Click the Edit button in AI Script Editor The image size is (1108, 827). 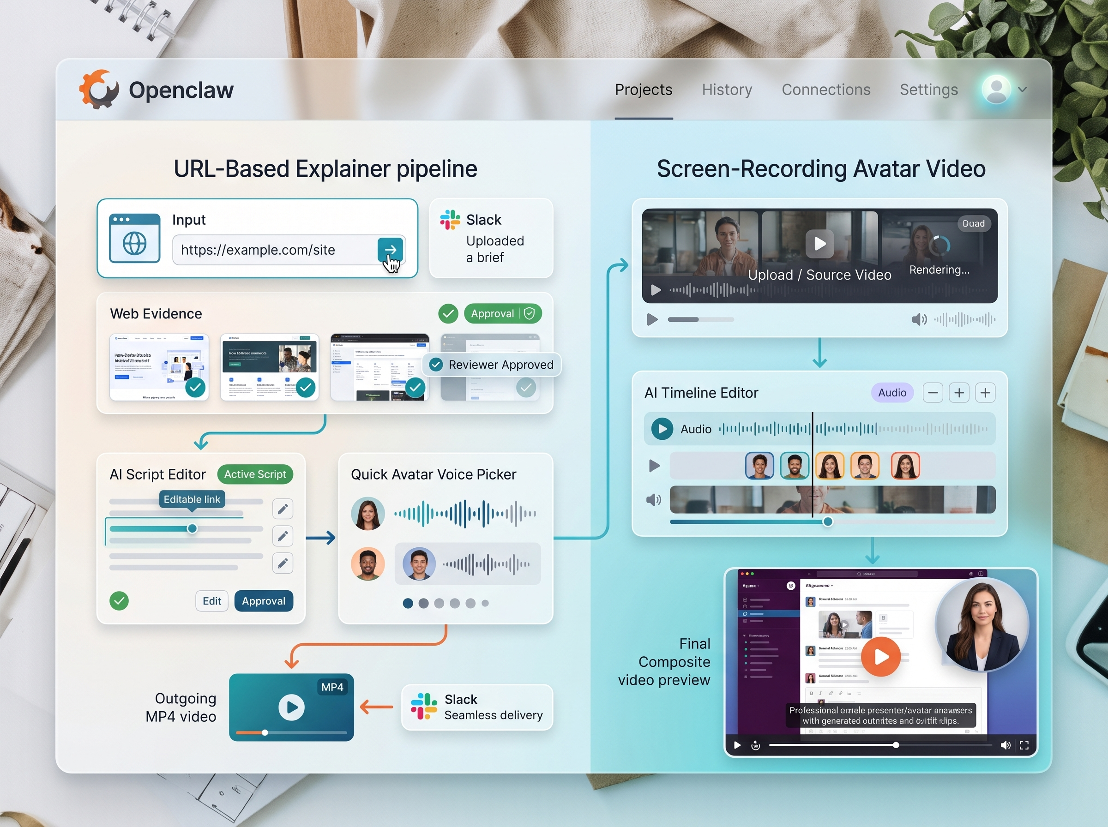point(212,601)
